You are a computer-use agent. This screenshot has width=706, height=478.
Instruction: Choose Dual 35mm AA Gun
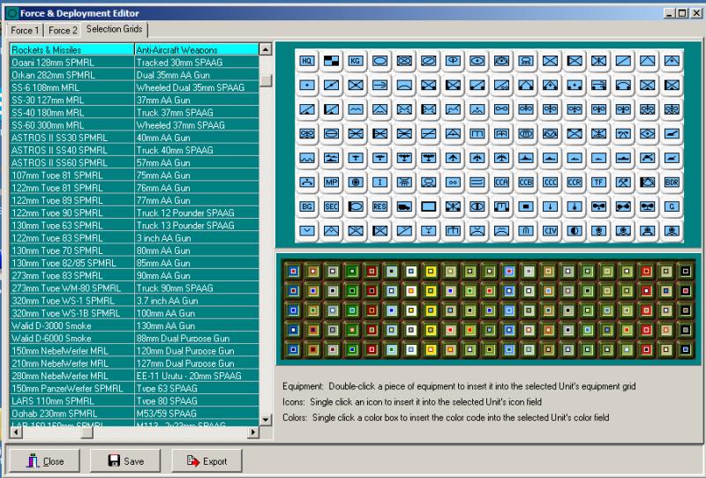click(x=197, y=75)
